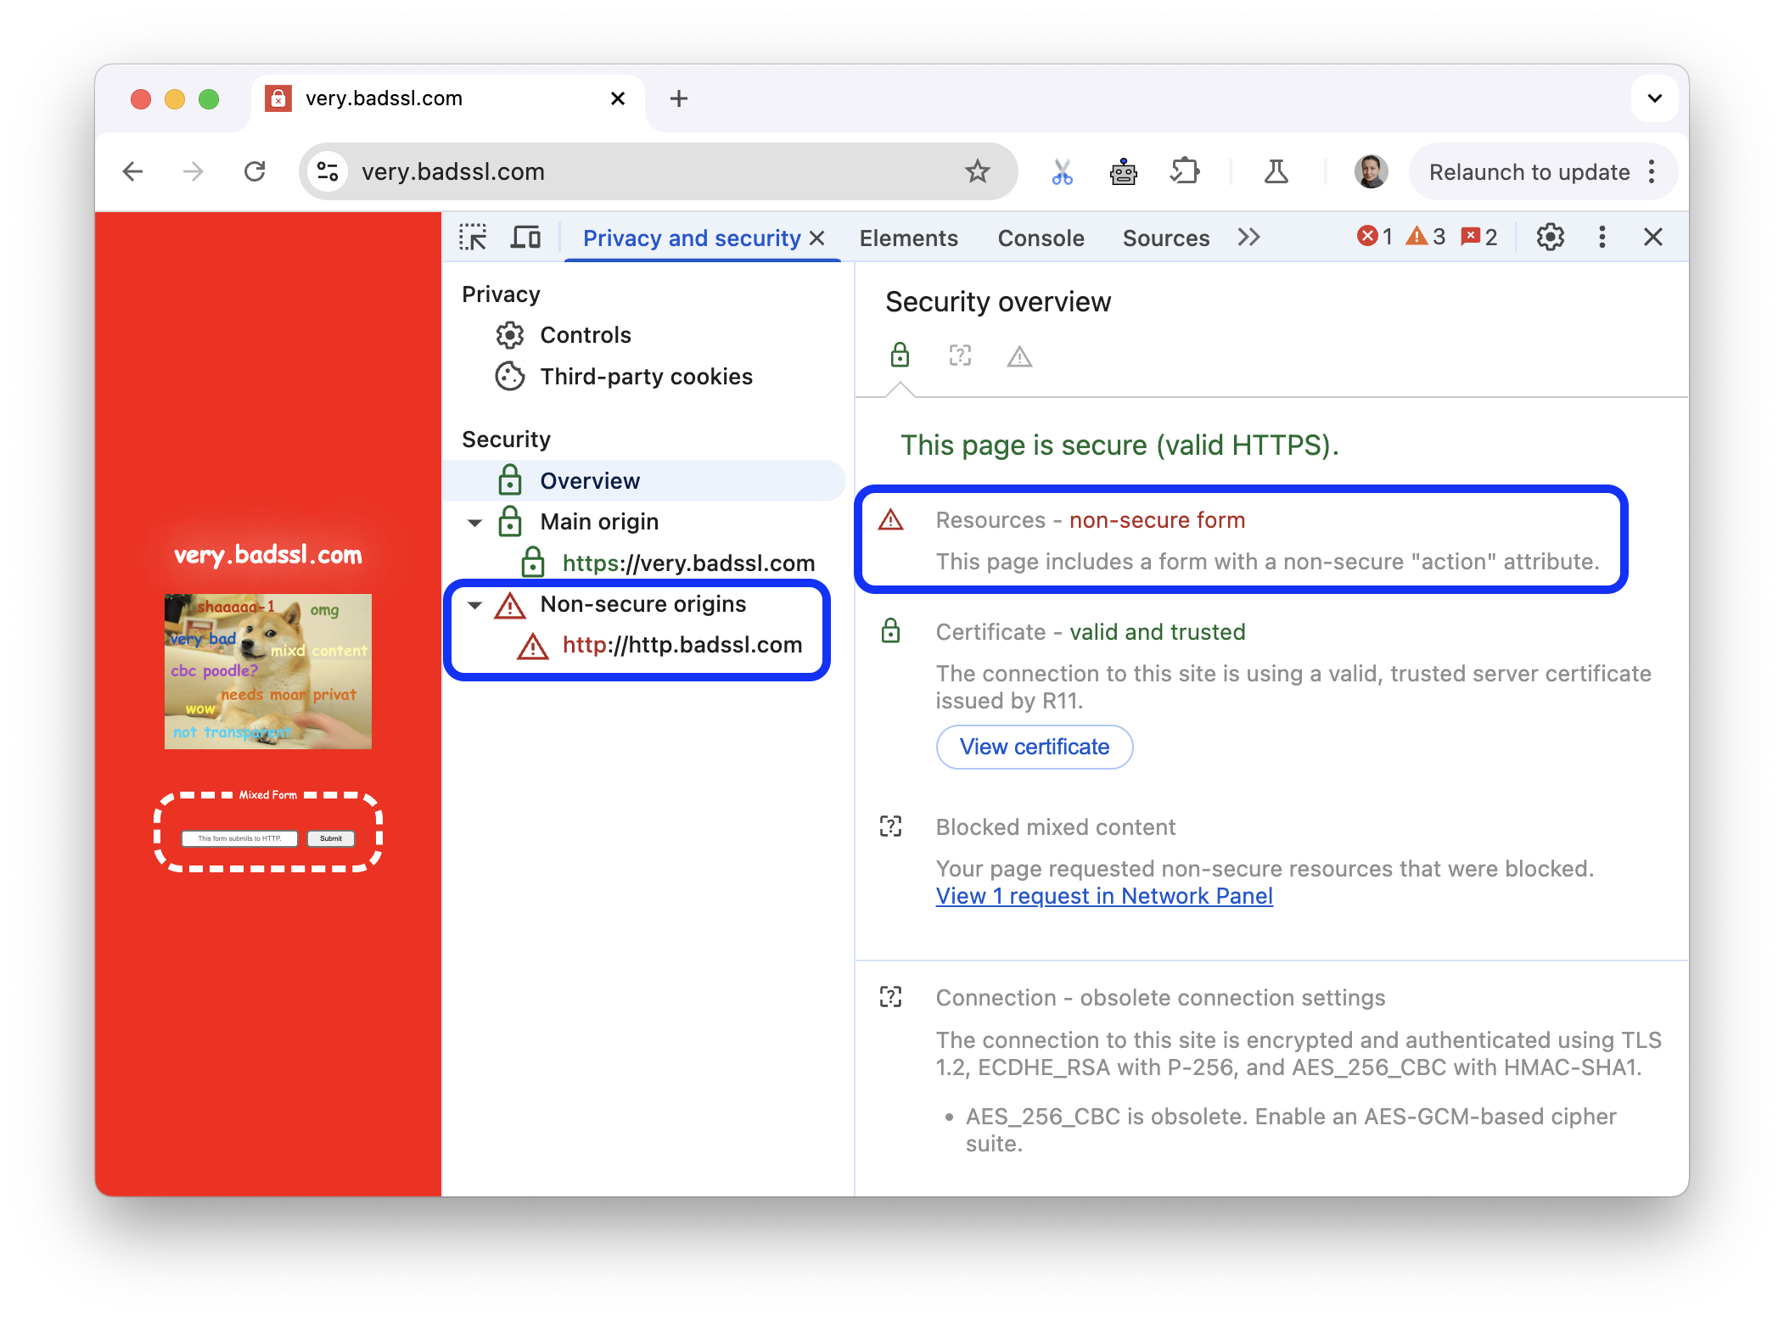Click the lock icon in Security Overview
This screenshot has height=1322, width=1784.
(x=901, y=357)
